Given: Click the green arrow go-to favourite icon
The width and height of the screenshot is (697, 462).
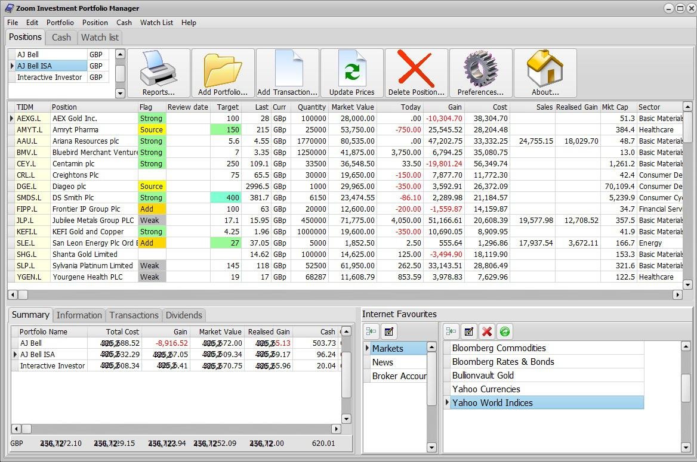Looking at the screenshot, I should [504, 331].
